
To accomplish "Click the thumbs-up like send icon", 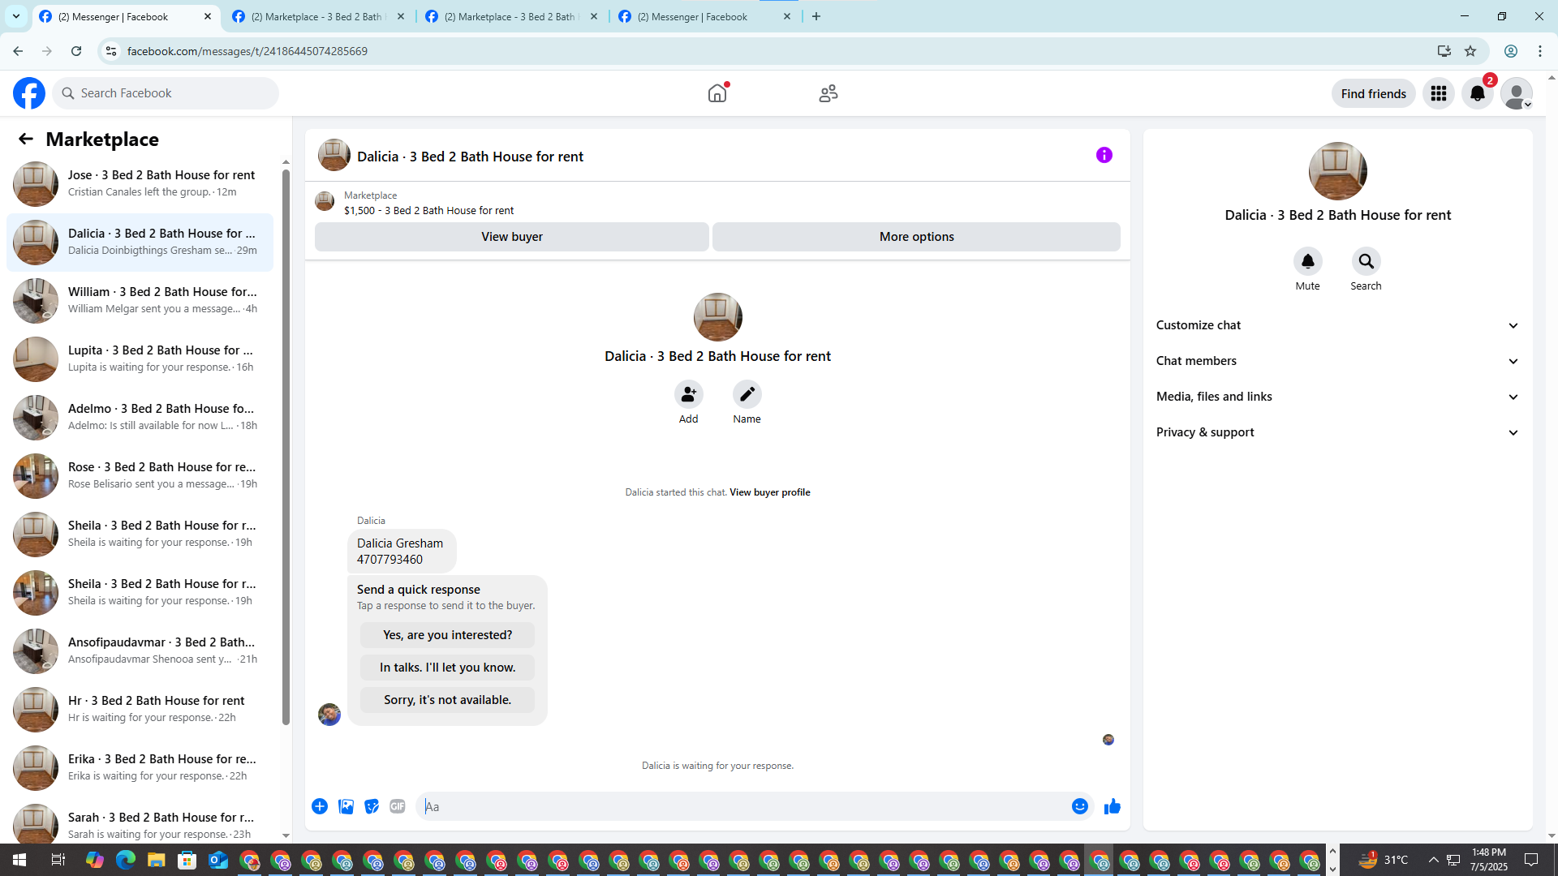I will (x=1112, y=806).
